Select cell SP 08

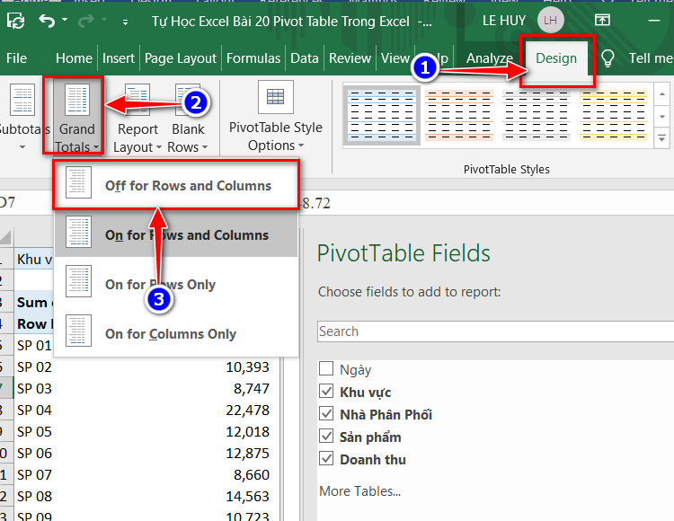point(34,496)
